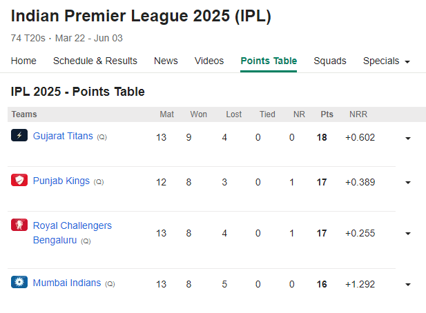Click the Punjab Kings team logo icon
426x313 pixels.
pyautogui.click(x=19, y=180)
